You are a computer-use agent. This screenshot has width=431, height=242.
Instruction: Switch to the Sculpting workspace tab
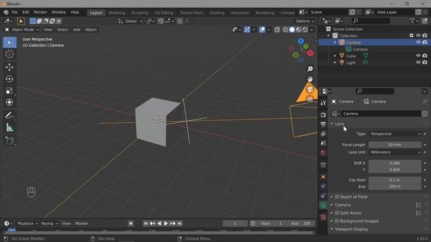click(x=139, y=13)
